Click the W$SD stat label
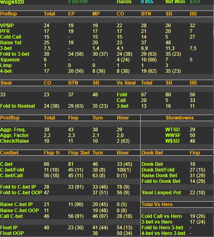214x237 pixels. click(172, 141)
